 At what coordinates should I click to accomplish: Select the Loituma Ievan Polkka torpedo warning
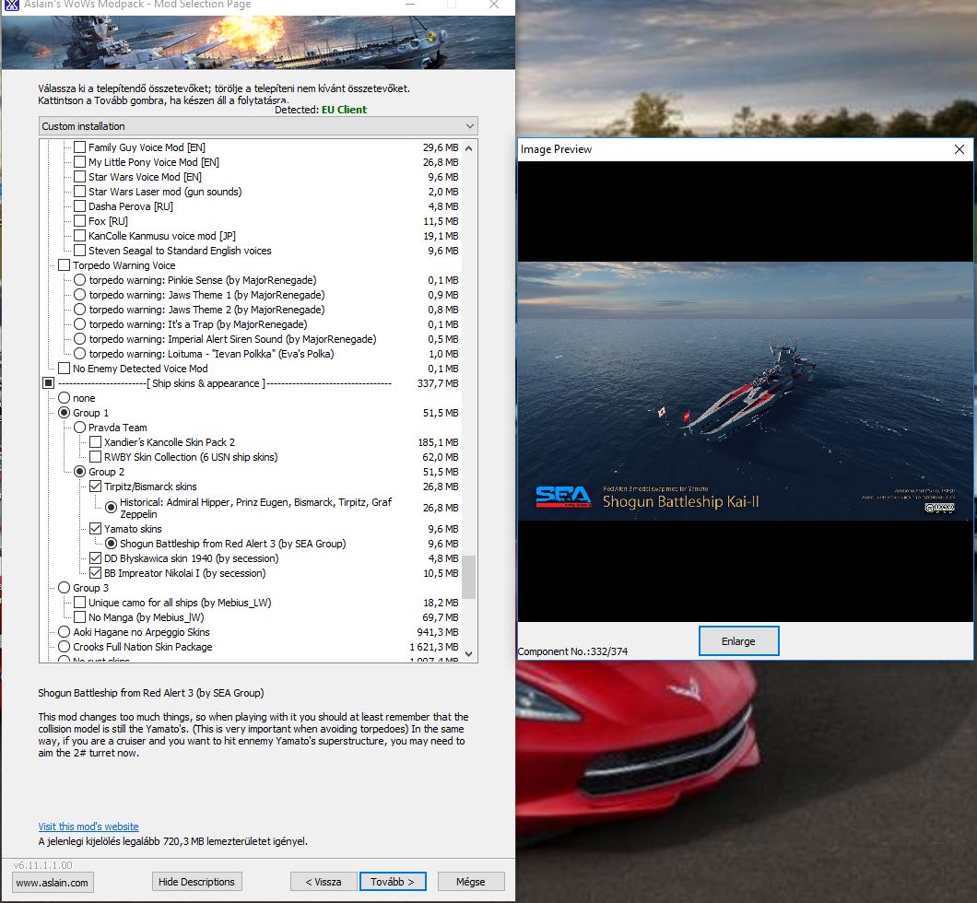coord(80,354)
